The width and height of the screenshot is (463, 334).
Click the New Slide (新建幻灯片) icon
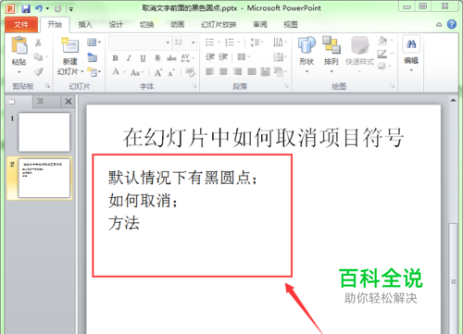[70, 45]
